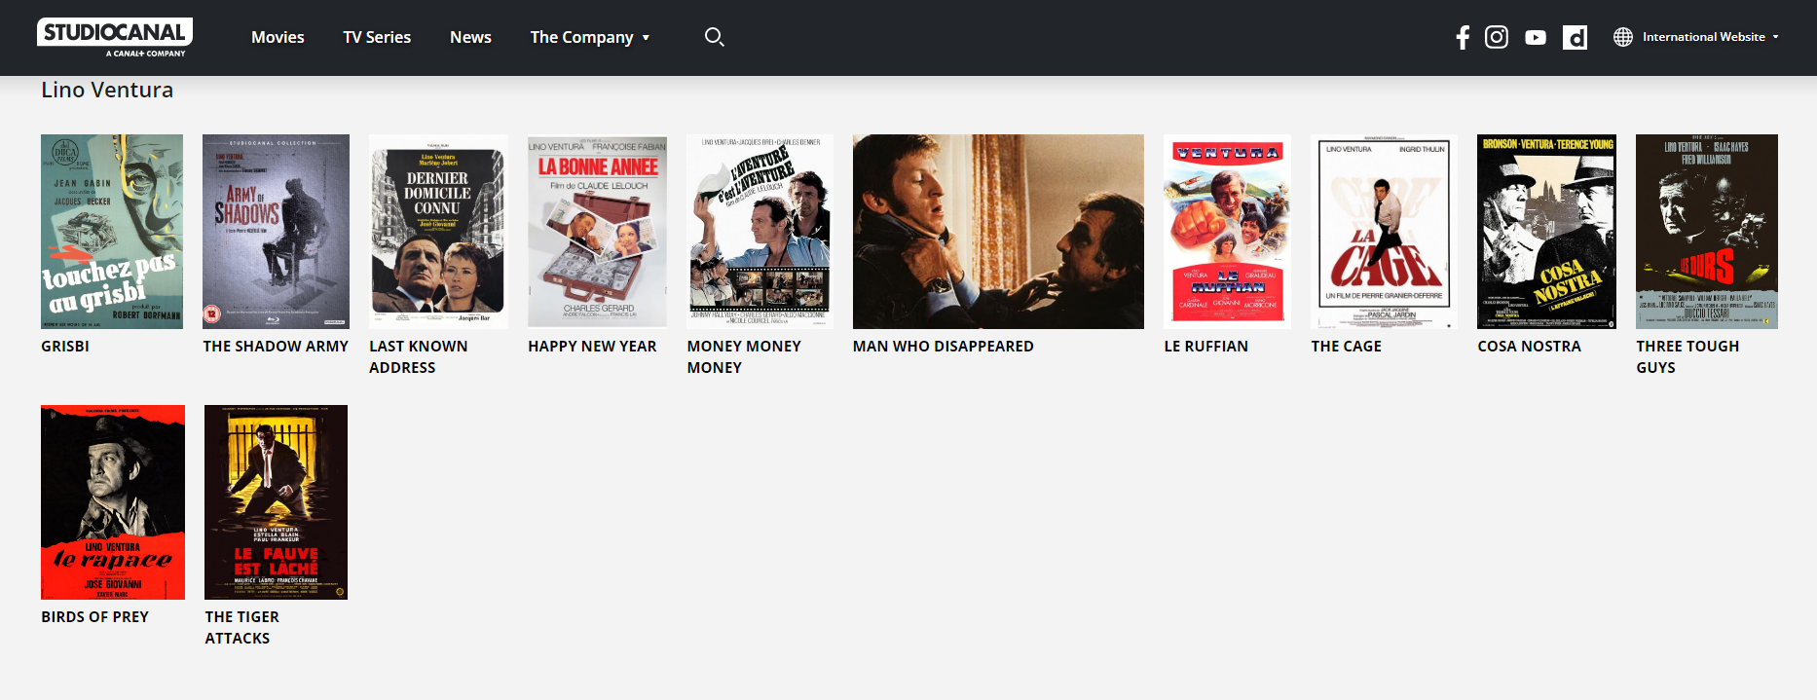Open the Dailymotion icon link
This screenshot has height=700, width=1817.
[x=1575, y=37]
